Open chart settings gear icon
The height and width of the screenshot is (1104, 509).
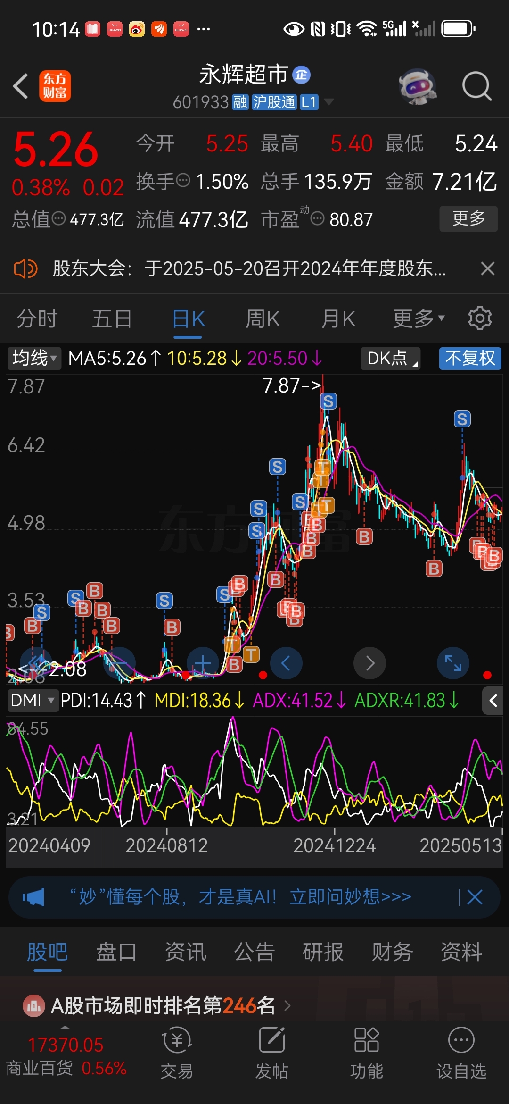[480, 318]
